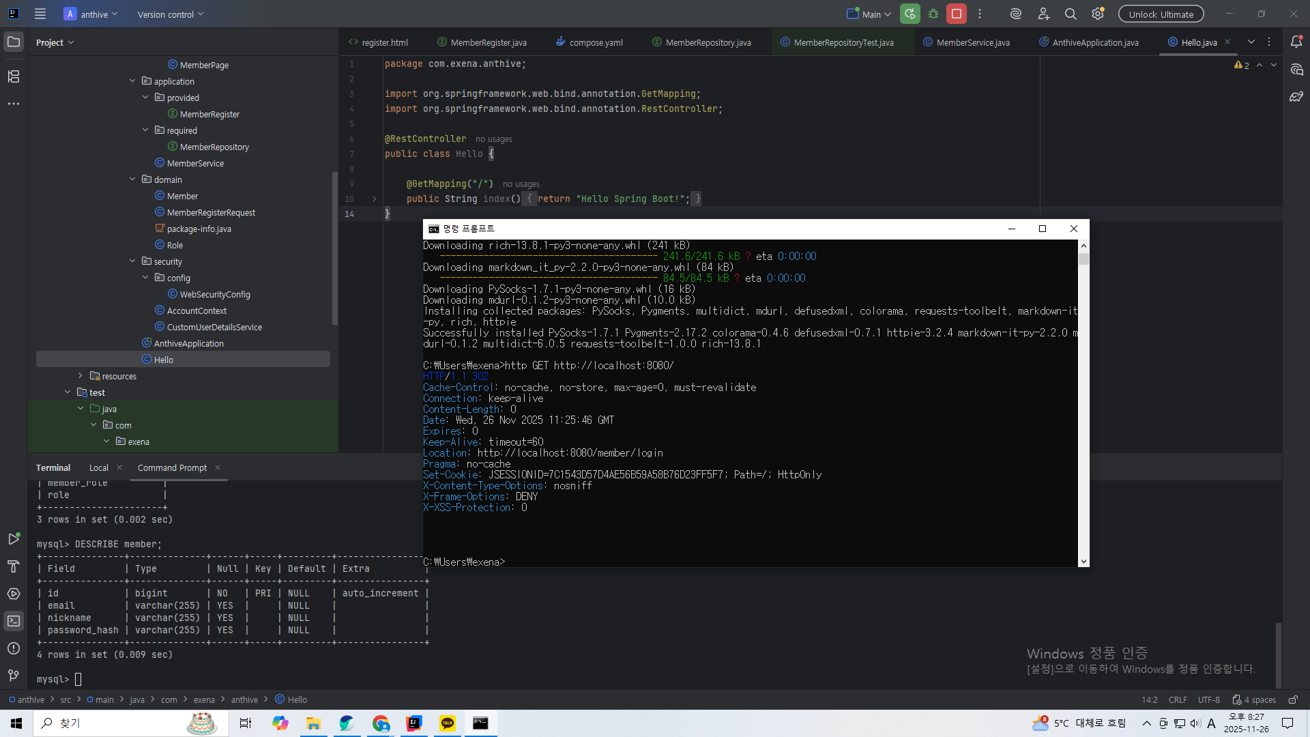Toggle the Project tool window folder icon

[14, 42]
